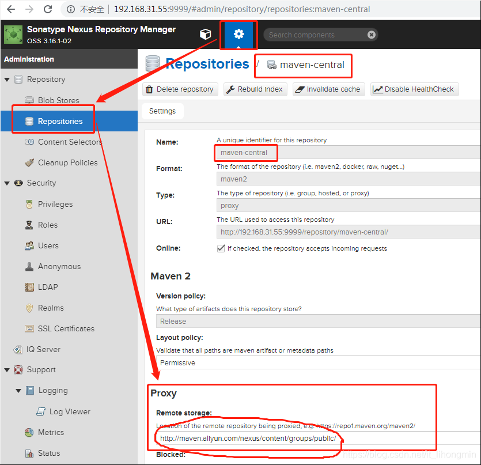Open SSL Certificates
The width and height of the screenshot is (481, 465).
pos(66,328)
